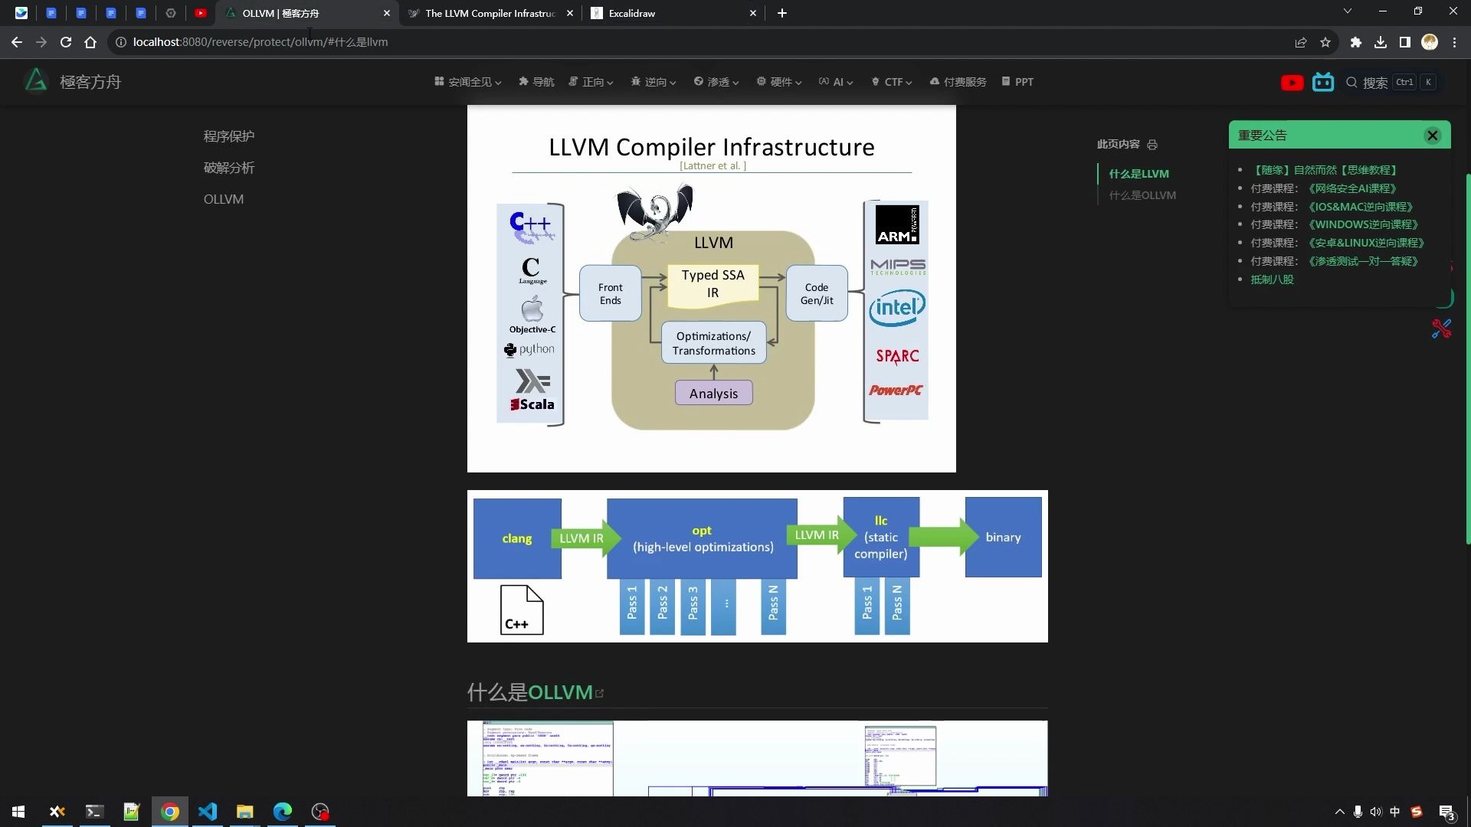Image resolution: width=1471 pixels, height=827 pixels.
Task: Open VS Code from taskbar
Action: tap(208, 812)
